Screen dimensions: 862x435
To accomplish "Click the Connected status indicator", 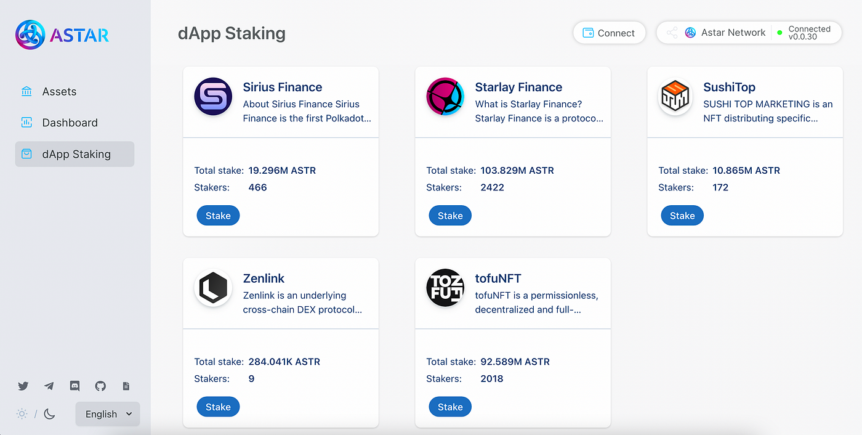I will point(804,33).
